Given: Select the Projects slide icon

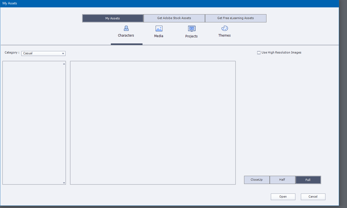Looking at the screenshot, I should tap(192, 29).
